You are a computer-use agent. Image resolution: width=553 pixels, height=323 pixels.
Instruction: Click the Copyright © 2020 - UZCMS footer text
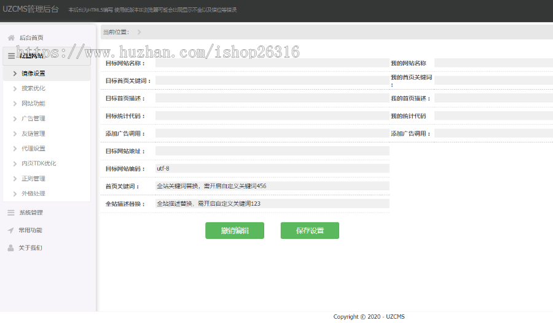coord(369,317)
